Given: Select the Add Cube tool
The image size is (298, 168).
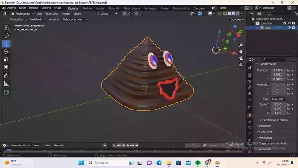Looking at the screenshot, I should click(x=6, y=92).
